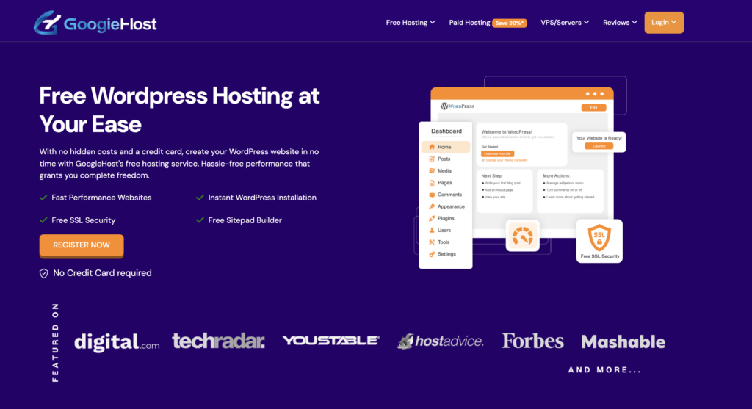Click the hostadvice logo

pyautogui.click(x=441, y=341)
